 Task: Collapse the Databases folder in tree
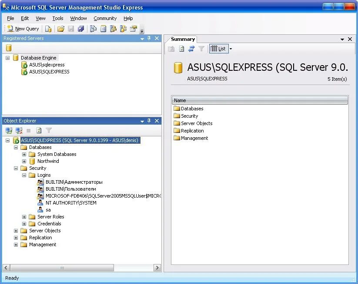click(x=16, y=148)
